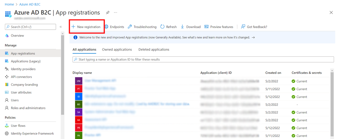
Task: Click 5/2/2022 date in BD row
Action: point(272,105)
